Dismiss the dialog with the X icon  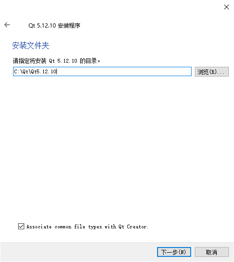[227, 7]
